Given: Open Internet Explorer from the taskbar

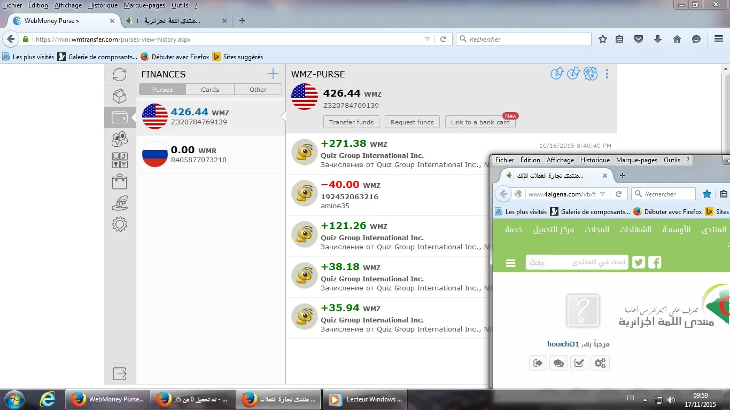Looking at the screenshot, I should [x=48, y=399].
